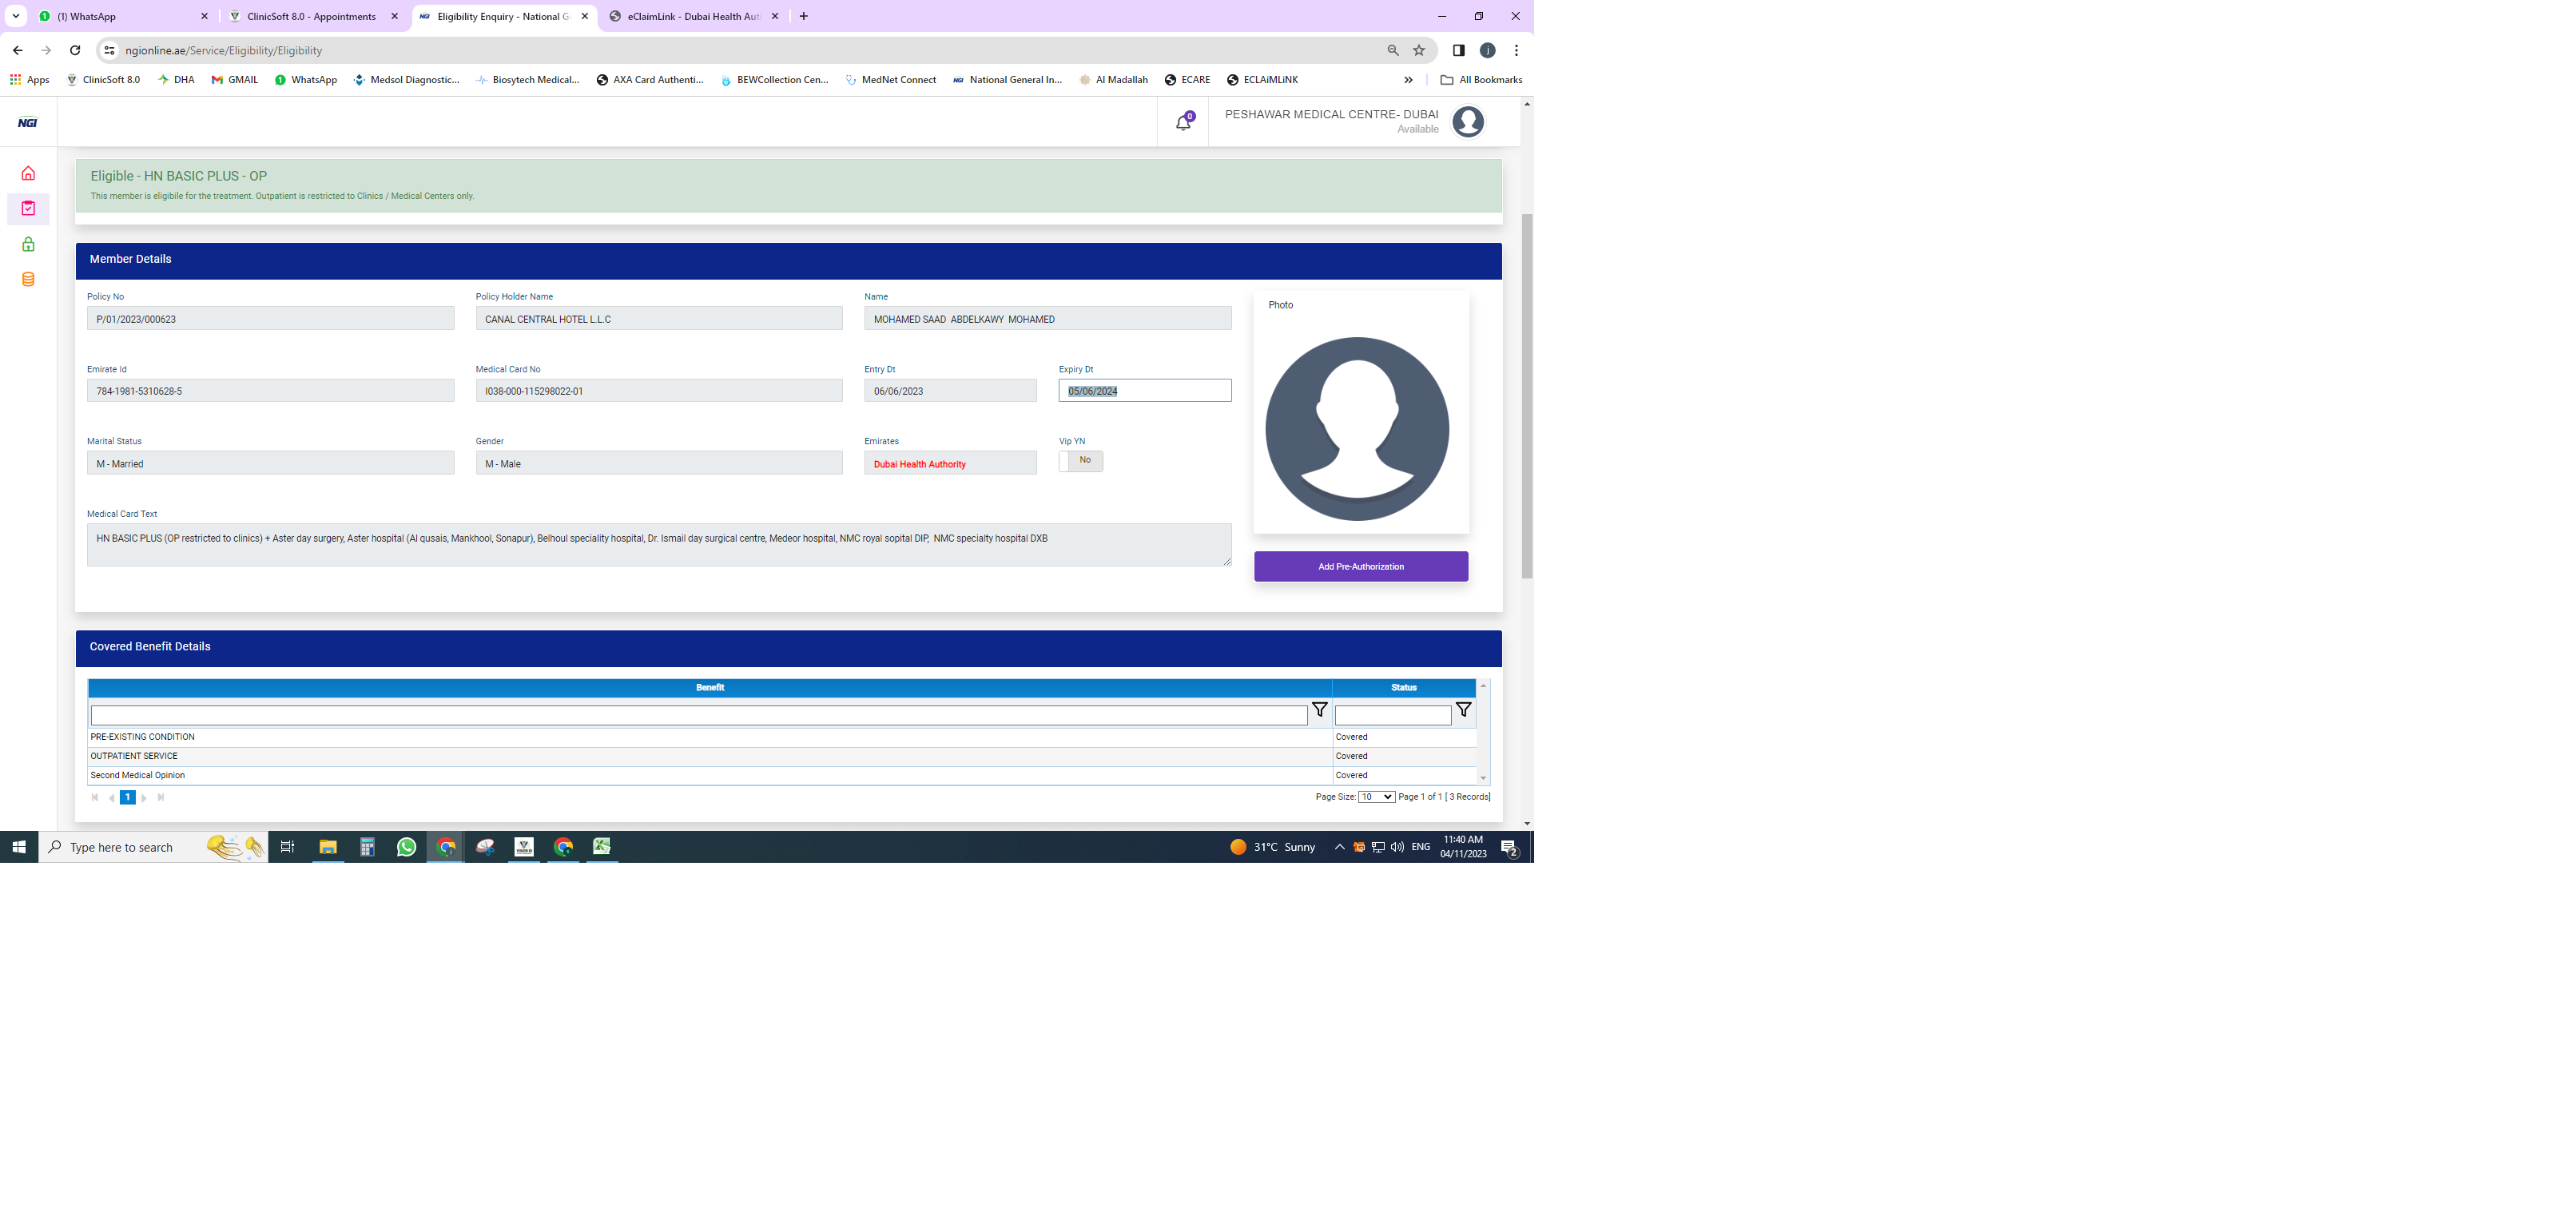Open MedNet Connect bookmark
Screen dimensions: 2576x1208
[x=890, y=80]
